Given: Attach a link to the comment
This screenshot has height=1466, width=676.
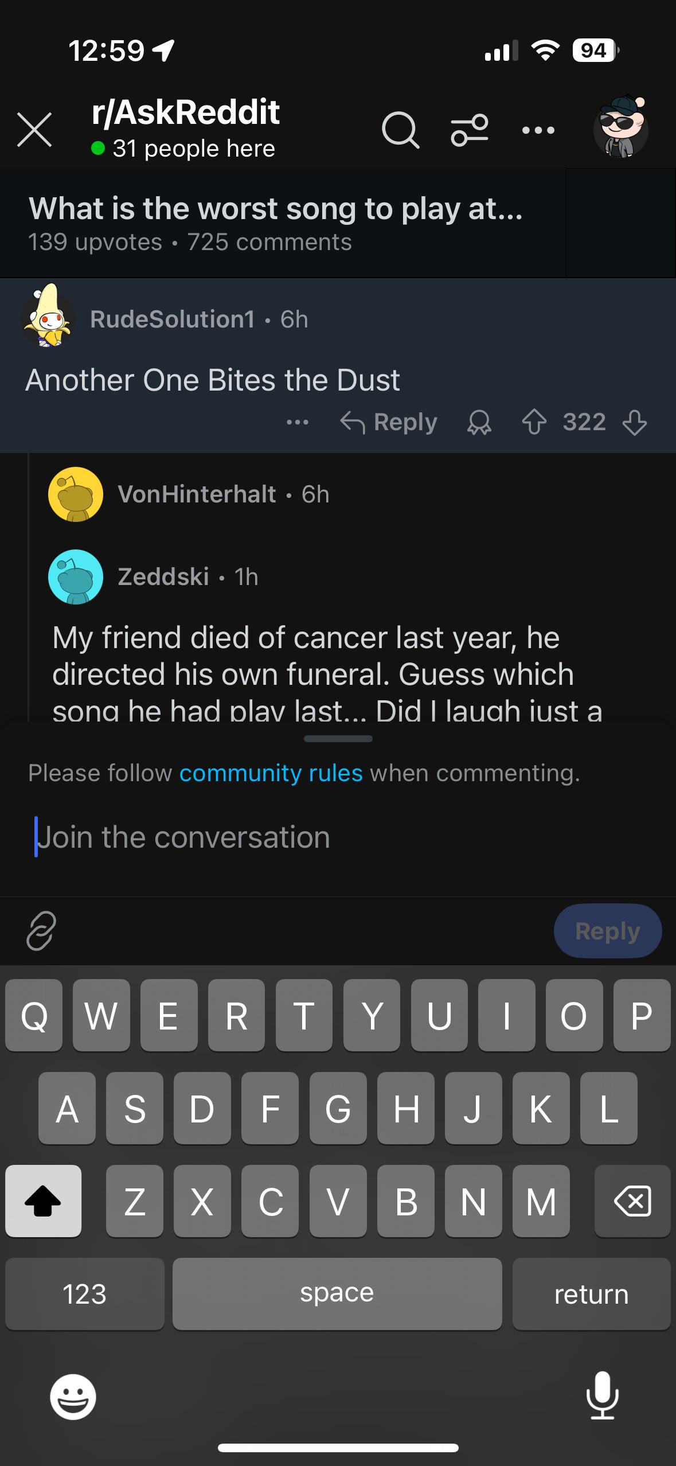Looking at the screenshot, I should [x=41, y=930].
